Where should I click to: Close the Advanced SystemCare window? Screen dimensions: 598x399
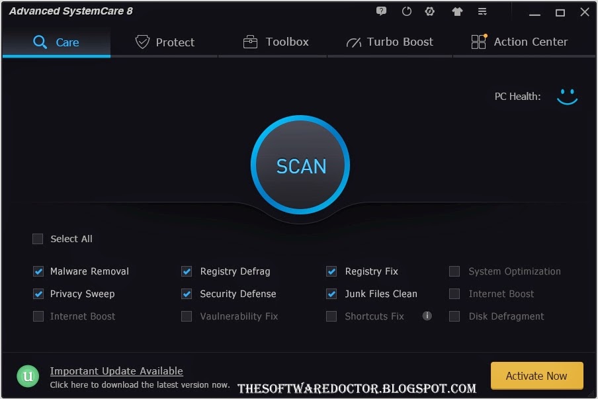pos(585,12)
